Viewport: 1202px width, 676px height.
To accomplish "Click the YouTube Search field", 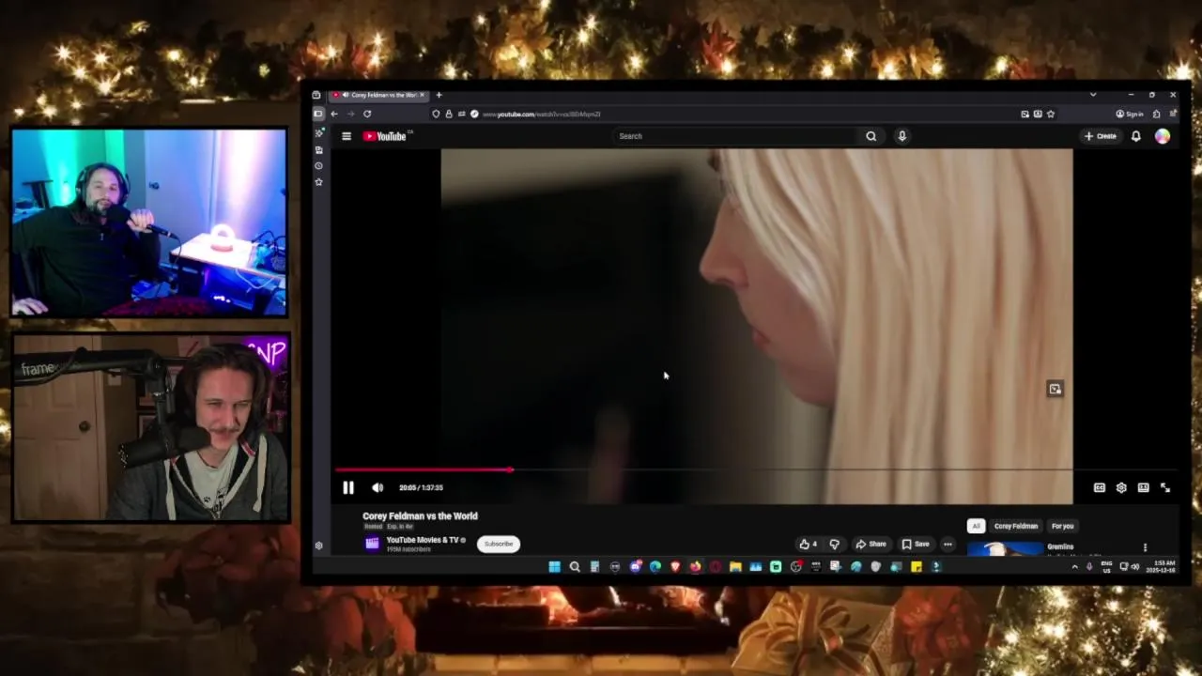I will pyautogui.click(x=737, y=136).
